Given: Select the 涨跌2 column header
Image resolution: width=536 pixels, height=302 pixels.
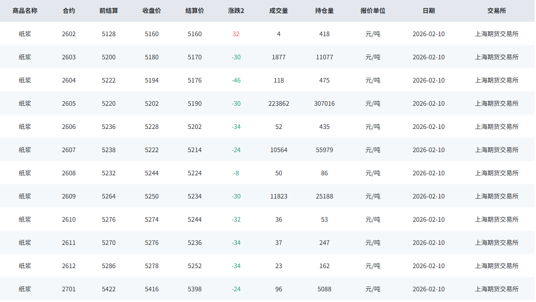Looking at the screenshot, I should [x=236, y=11].
